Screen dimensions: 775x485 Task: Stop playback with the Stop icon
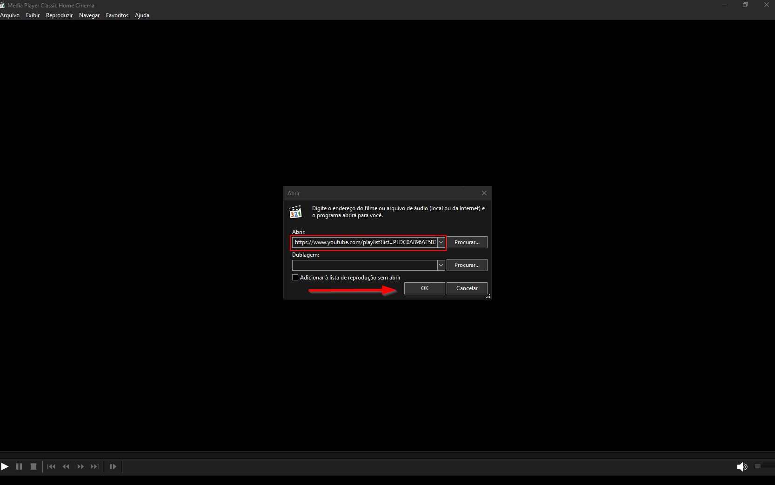(x=33, y=466)
